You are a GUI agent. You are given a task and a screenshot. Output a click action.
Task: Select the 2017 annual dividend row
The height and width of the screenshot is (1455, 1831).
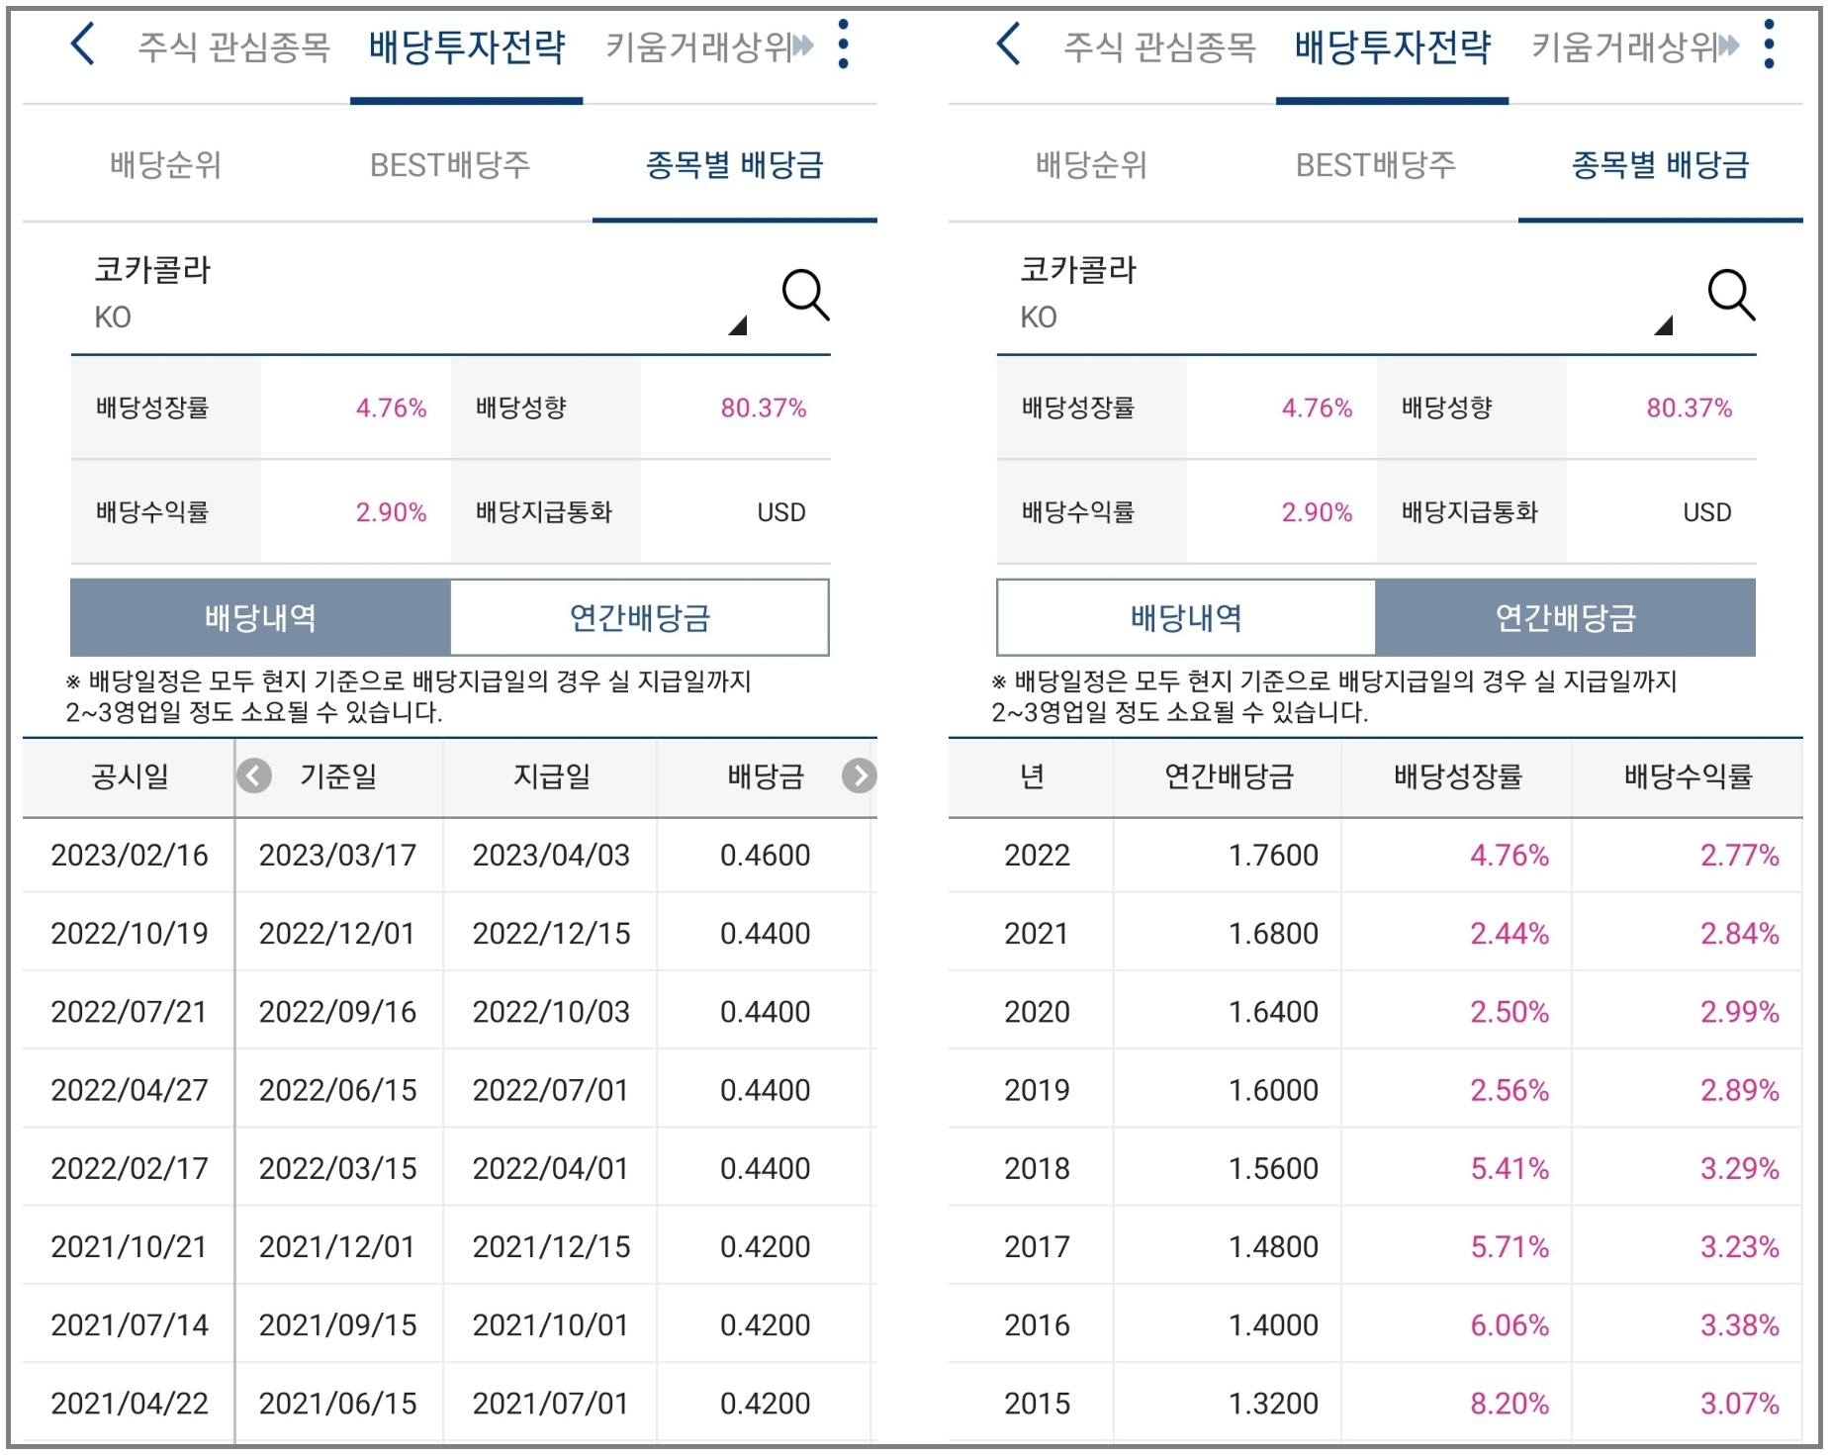(x=1376, y=1246)
